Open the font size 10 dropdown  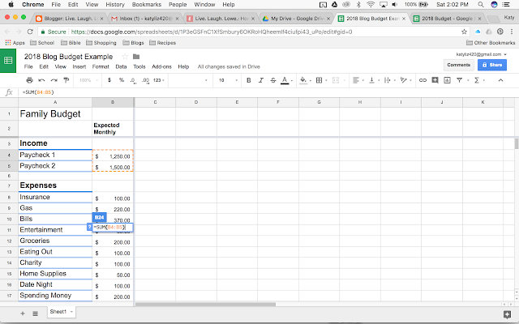click(x=229, y=80)
